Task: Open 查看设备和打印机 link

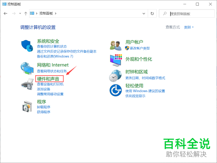Action: (x=50, y=84)
